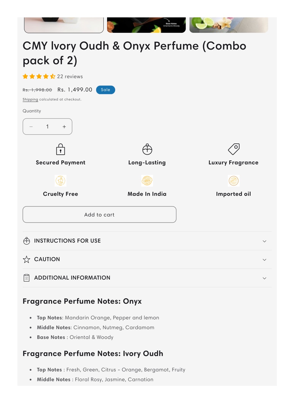Click the Luxury Fragrance tag icon
The image size is (287, 406).
click(234, 149)
